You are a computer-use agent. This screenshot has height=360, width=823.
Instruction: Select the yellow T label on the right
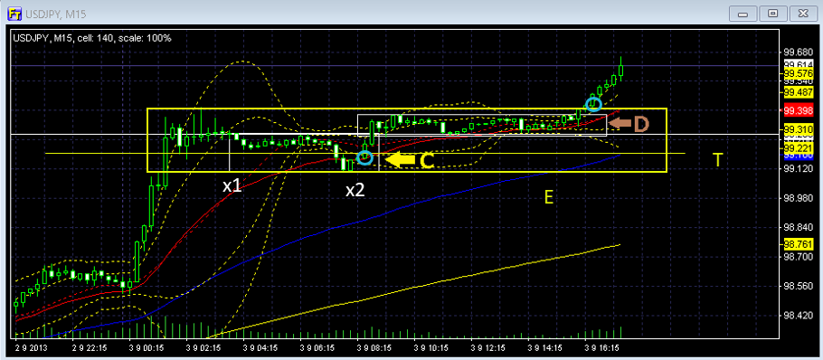click(x=717, y=160)
